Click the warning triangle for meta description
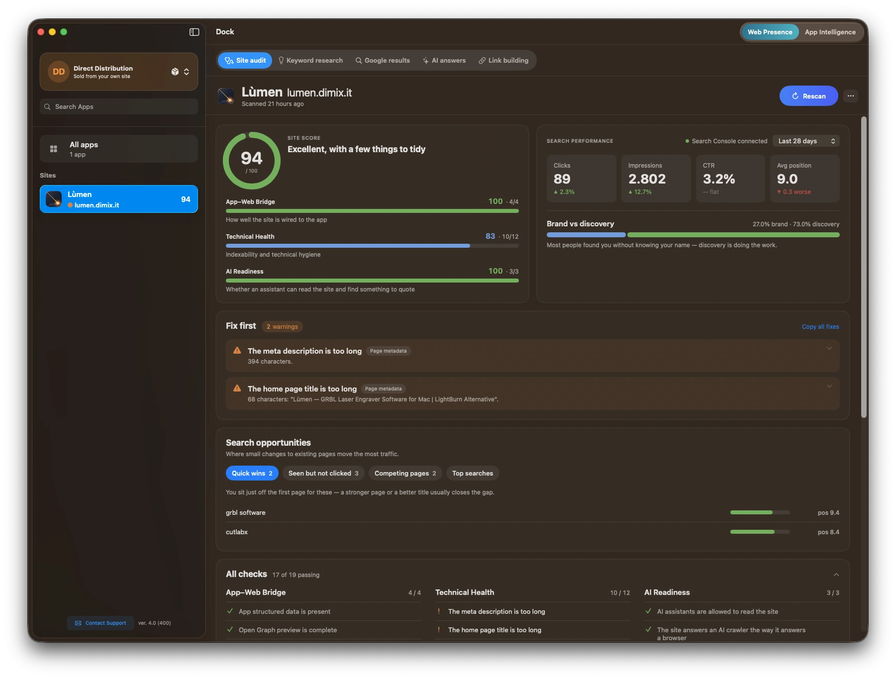This screenshot has width=896, height=679. pyautogui.click(x=237, y=351)
